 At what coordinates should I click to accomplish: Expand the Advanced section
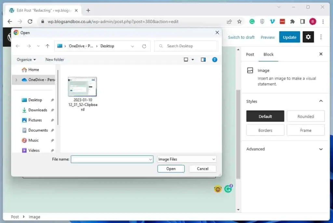click(x=285, y=149)
